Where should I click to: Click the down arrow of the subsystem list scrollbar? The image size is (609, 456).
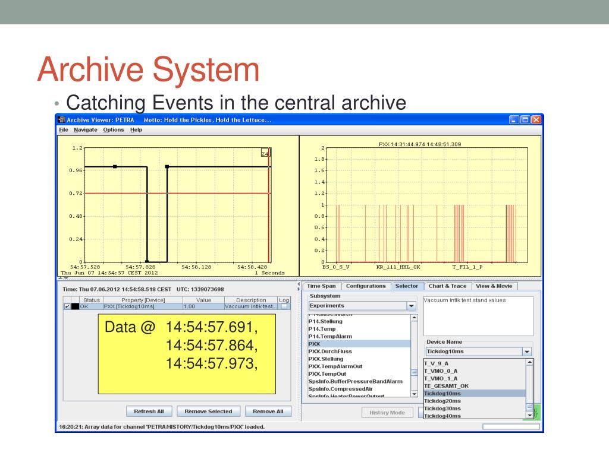(415, 394)
